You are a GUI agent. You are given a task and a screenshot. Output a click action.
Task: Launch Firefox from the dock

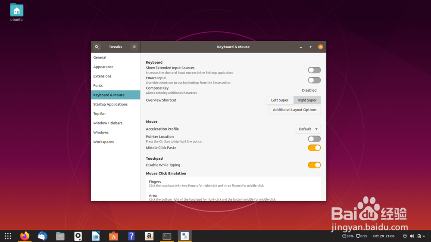click(x=25, y=236)
